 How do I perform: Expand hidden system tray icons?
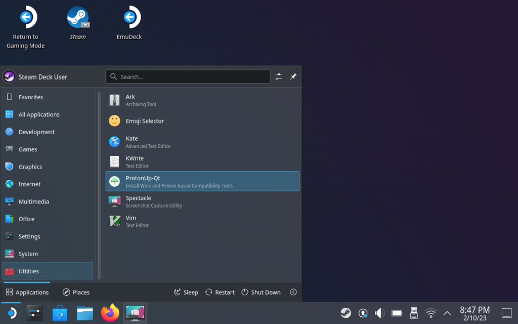[x=447, y=313]
